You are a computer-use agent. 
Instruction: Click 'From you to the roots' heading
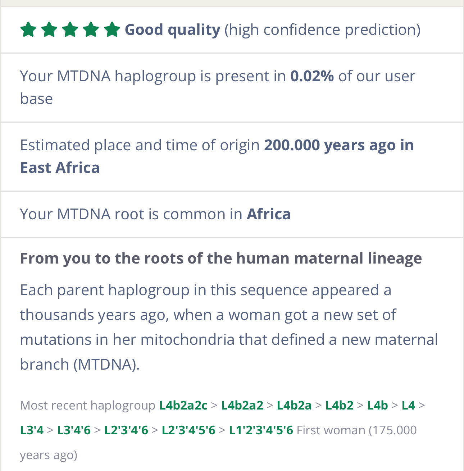(x=221, y=259)
